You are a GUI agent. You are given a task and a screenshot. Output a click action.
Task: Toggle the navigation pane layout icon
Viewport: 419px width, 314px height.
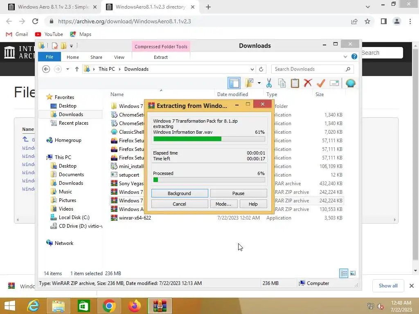click(x=234, y=83)
